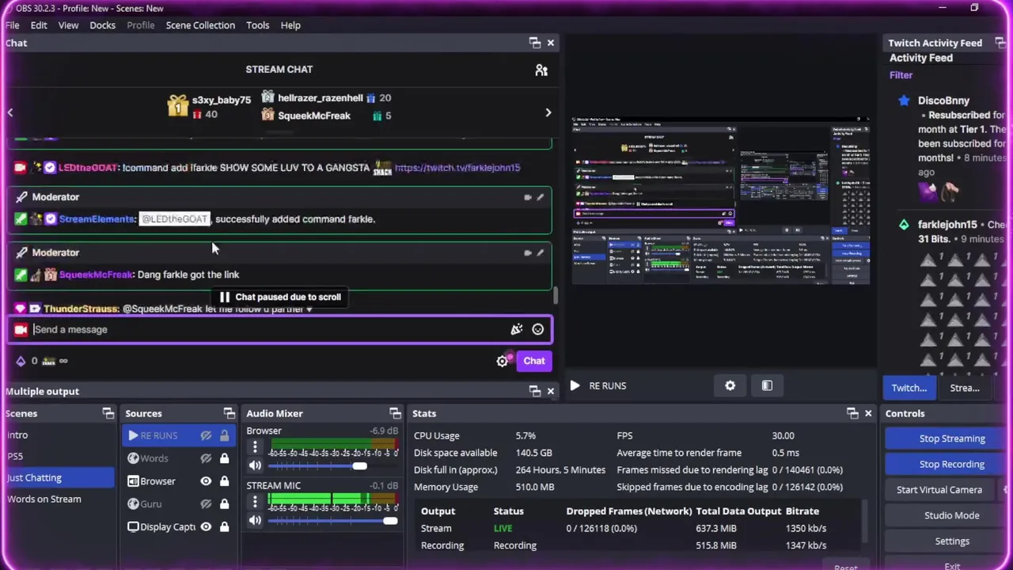The width and height of the screenshot is (1013, 570).
Task: Toggle lock on Words source
Action: pyautogui.click(x=225, y=458)
